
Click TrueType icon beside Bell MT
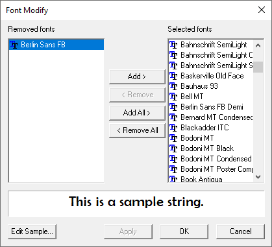pyautogui.click(x=173, y=97)
